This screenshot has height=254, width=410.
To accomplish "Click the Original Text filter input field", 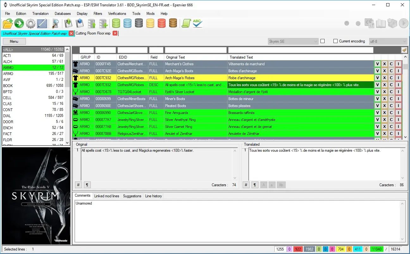I will (196, 50).
